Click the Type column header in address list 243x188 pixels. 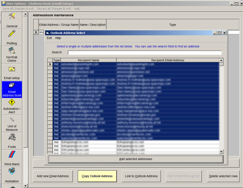click(56, 60)
